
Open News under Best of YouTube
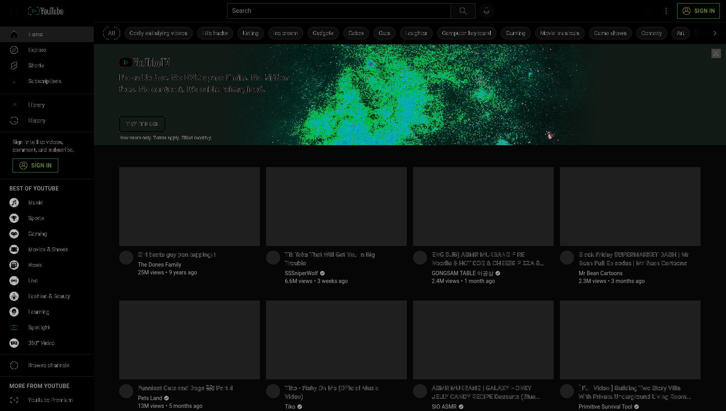click(47, 265)
